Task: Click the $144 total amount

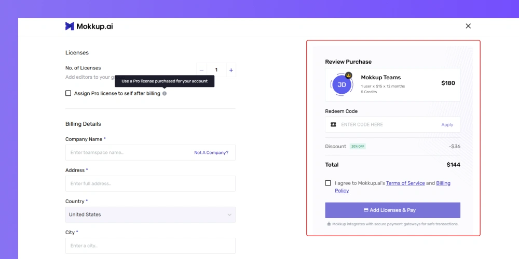Action: tap(454, 165)
